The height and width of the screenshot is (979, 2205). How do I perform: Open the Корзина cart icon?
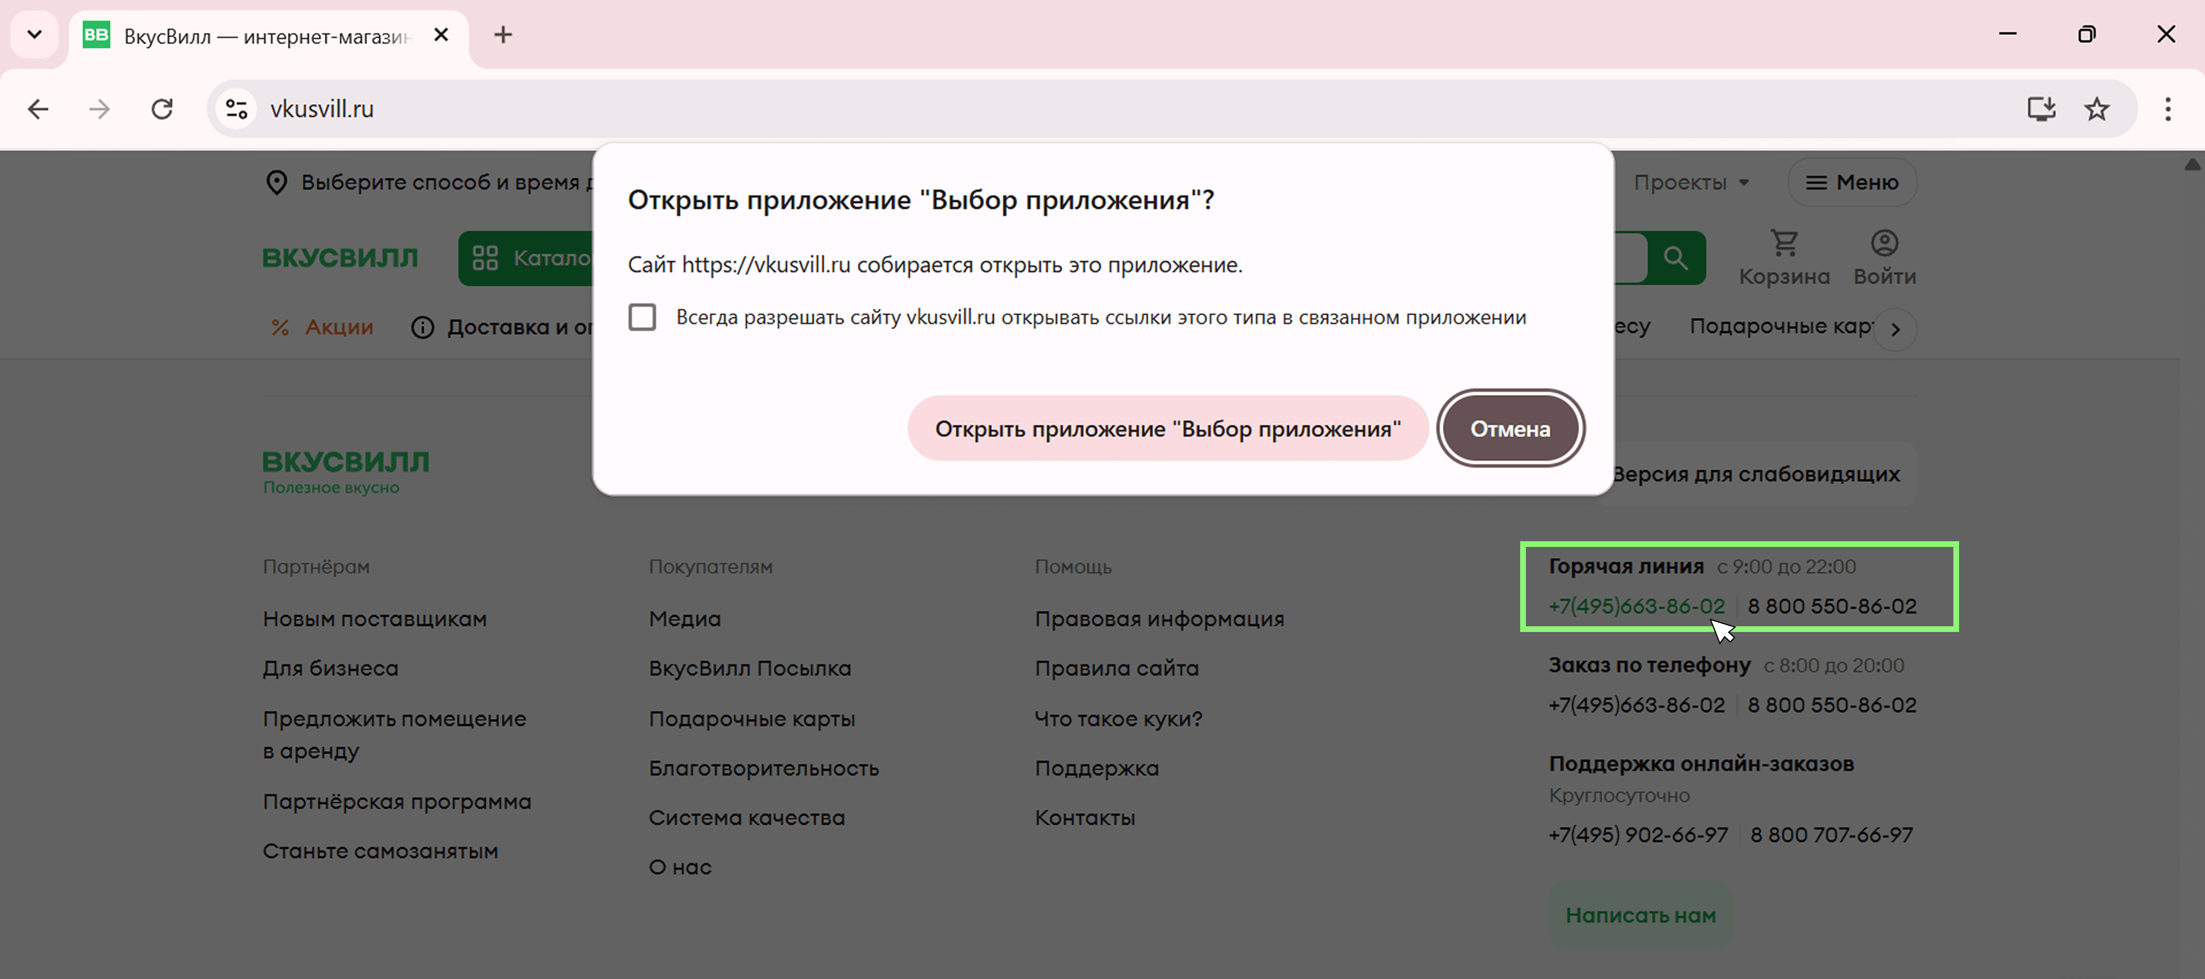[x=1784, y=257]
